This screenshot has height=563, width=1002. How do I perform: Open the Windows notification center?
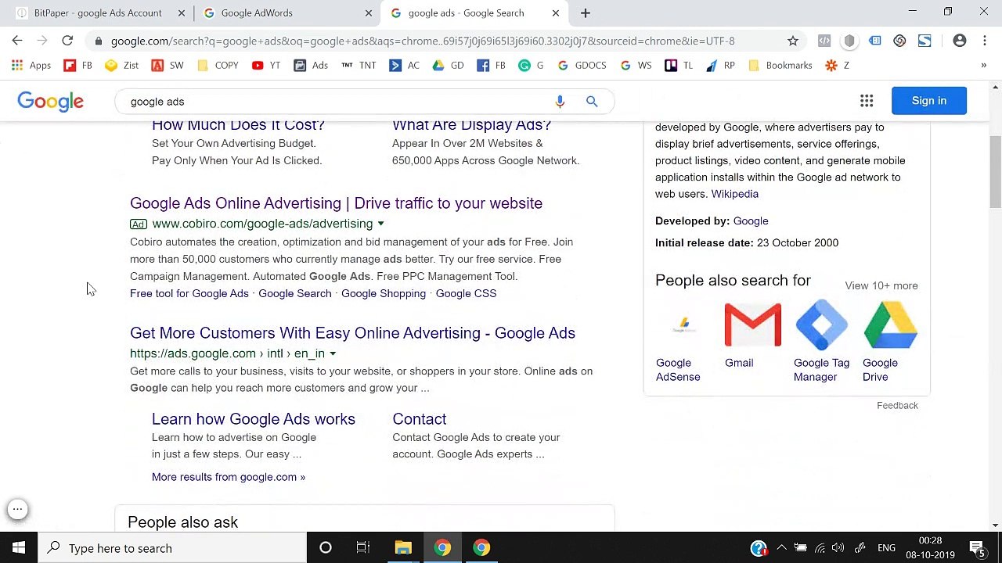[x=977, y=548]
